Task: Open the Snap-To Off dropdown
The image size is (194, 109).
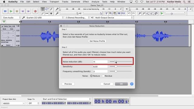Action: tap(33, 103)
